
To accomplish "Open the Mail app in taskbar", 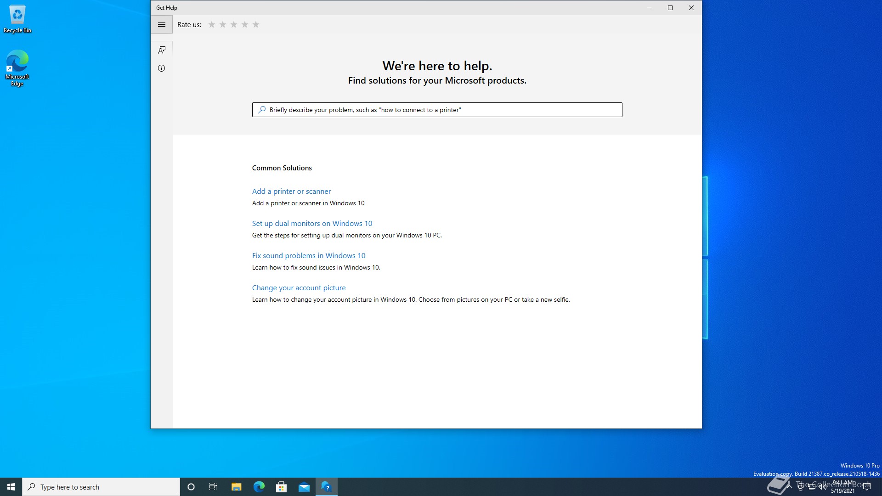I will [x=304, y=487].
